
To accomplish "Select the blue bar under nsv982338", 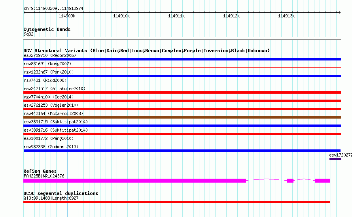I will pyautogui.click(x=182, y=151).
